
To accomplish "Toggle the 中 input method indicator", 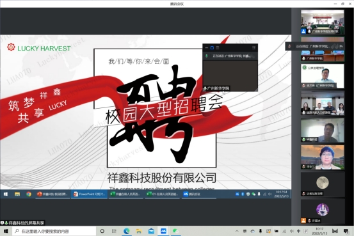I will (299, 231).
